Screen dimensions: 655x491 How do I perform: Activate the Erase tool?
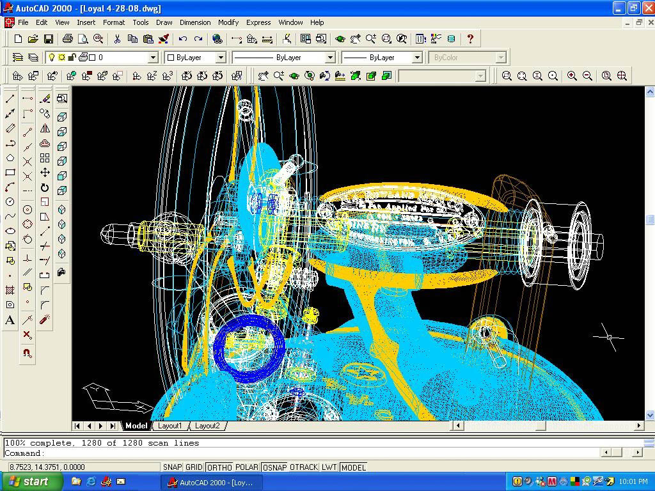coord(45,98)
